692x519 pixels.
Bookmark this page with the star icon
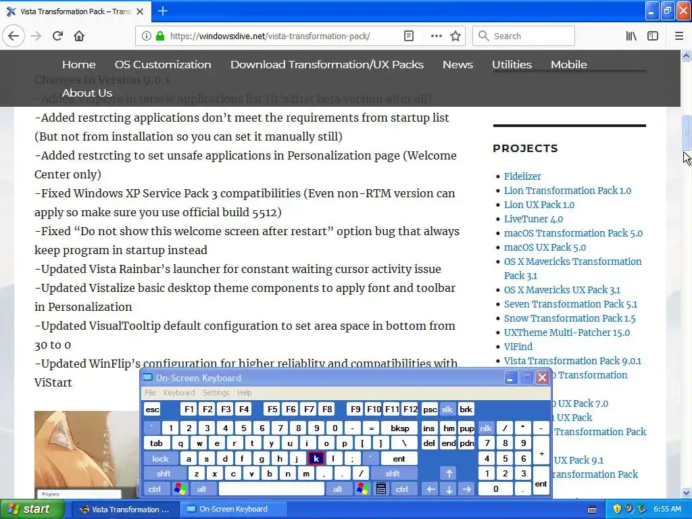[x=455, y=36]
